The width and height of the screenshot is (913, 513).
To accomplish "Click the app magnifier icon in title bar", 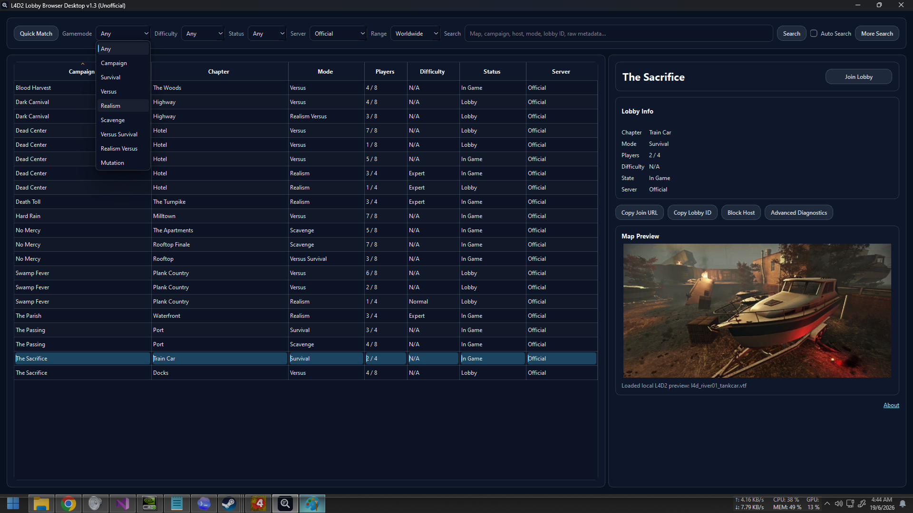I will 5,5.
